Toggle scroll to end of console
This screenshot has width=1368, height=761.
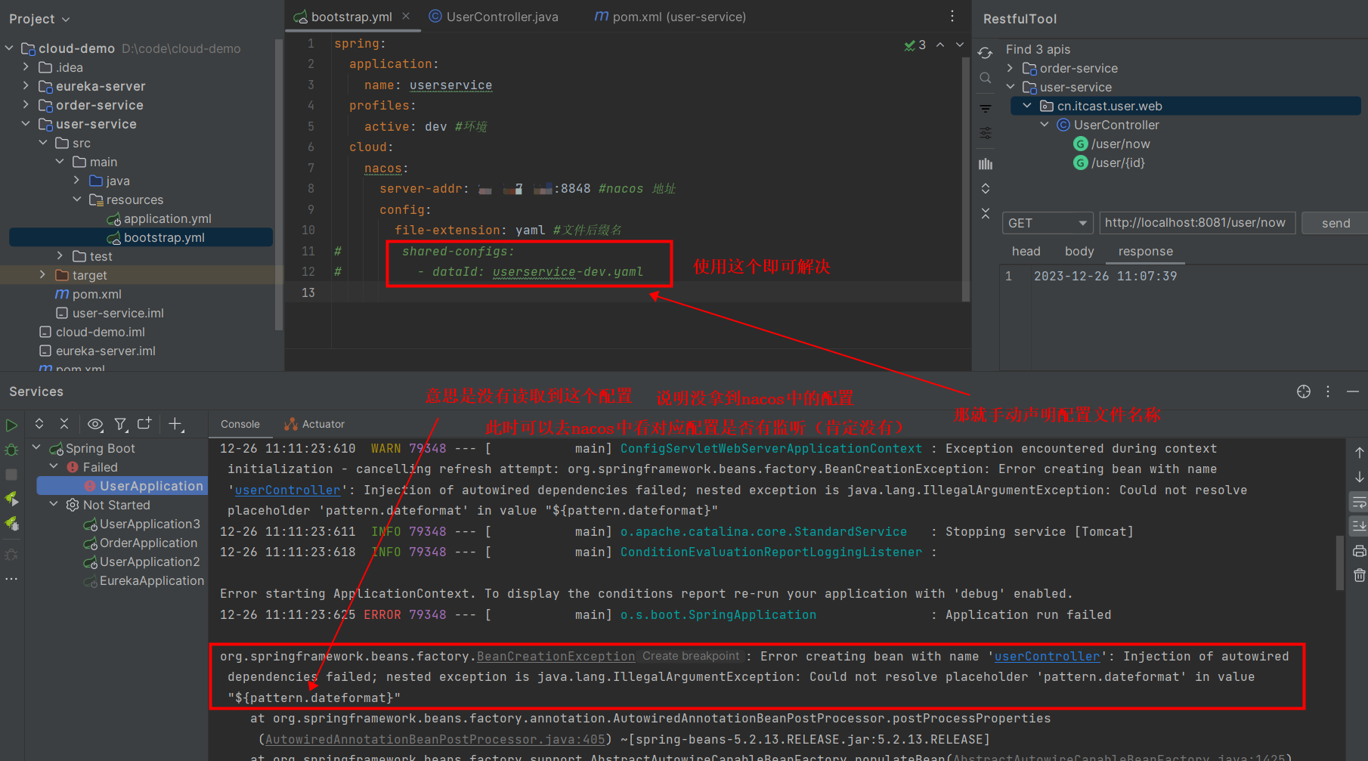click(1359, 526)
